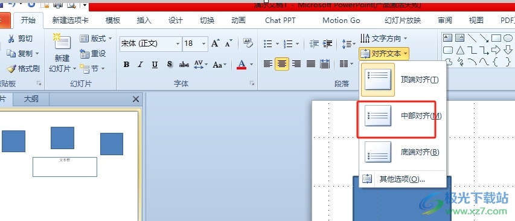Open More Options (其他选项) in align menu

click(x=403, y=179)
